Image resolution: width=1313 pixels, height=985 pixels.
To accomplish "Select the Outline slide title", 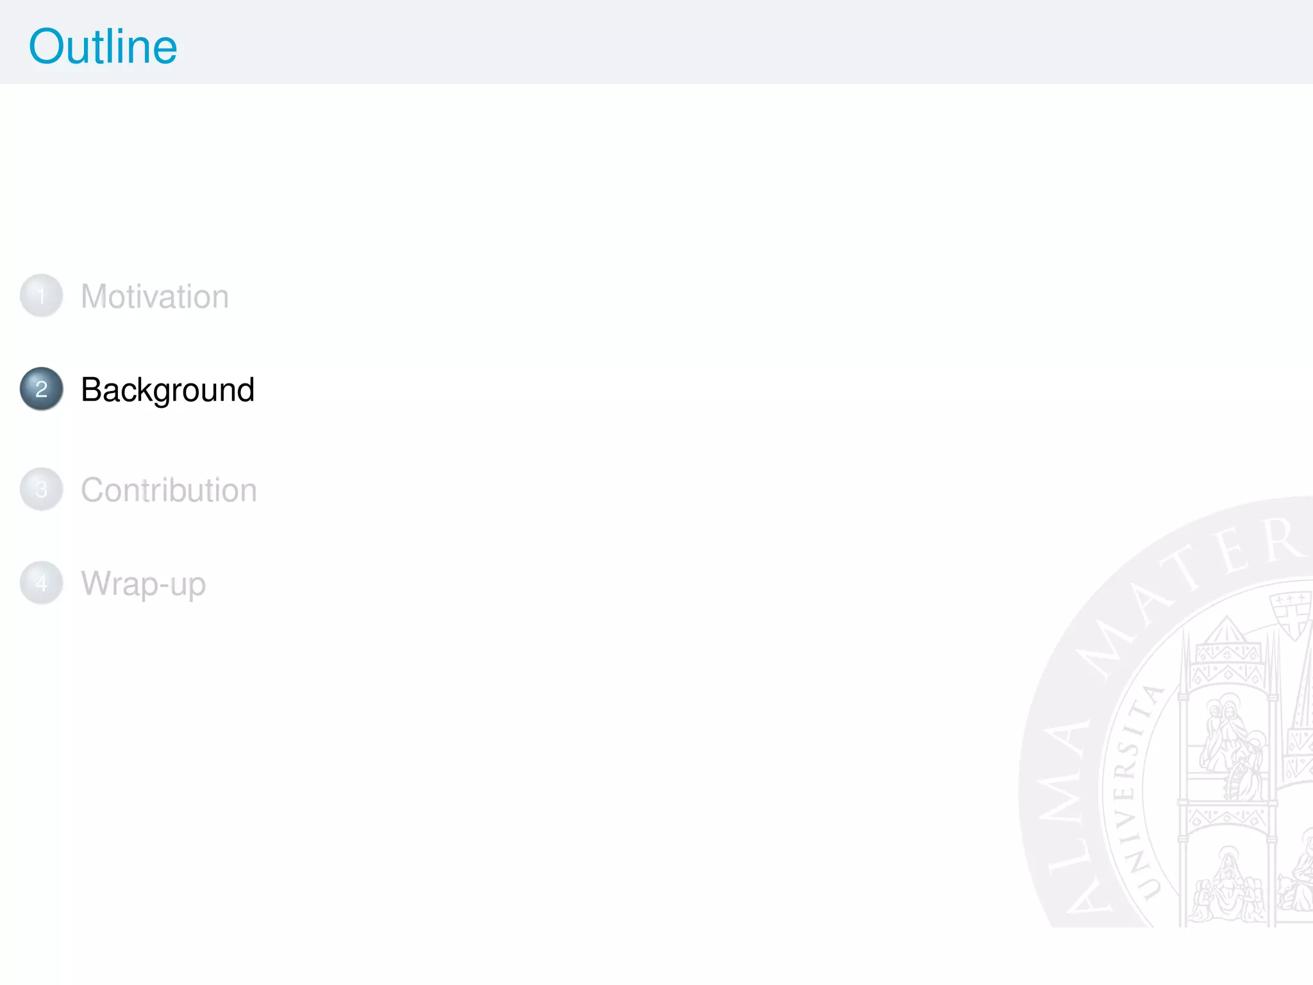I will pos(103,46).
